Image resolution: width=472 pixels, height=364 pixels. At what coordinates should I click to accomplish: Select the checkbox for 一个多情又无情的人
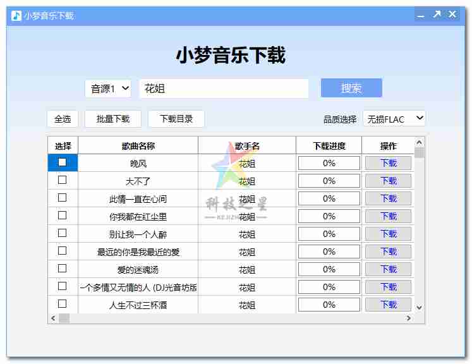(x=63, y=286)
